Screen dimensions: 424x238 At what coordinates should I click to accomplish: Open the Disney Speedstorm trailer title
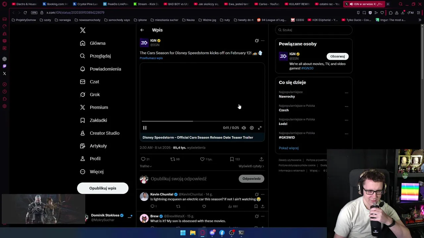pyautogui.click(x=198, y=138)
